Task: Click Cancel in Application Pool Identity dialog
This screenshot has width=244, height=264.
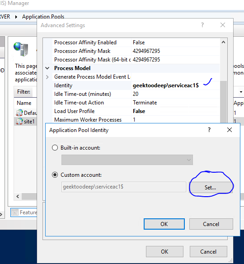Action: 211,224
